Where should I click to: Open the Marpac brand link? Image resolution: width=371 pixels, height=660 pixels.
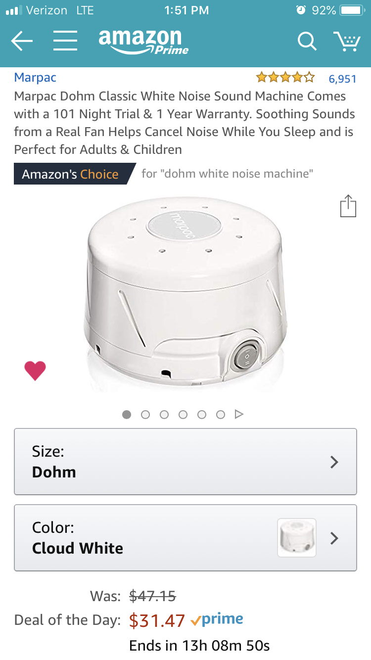click(x=35, y=77)
